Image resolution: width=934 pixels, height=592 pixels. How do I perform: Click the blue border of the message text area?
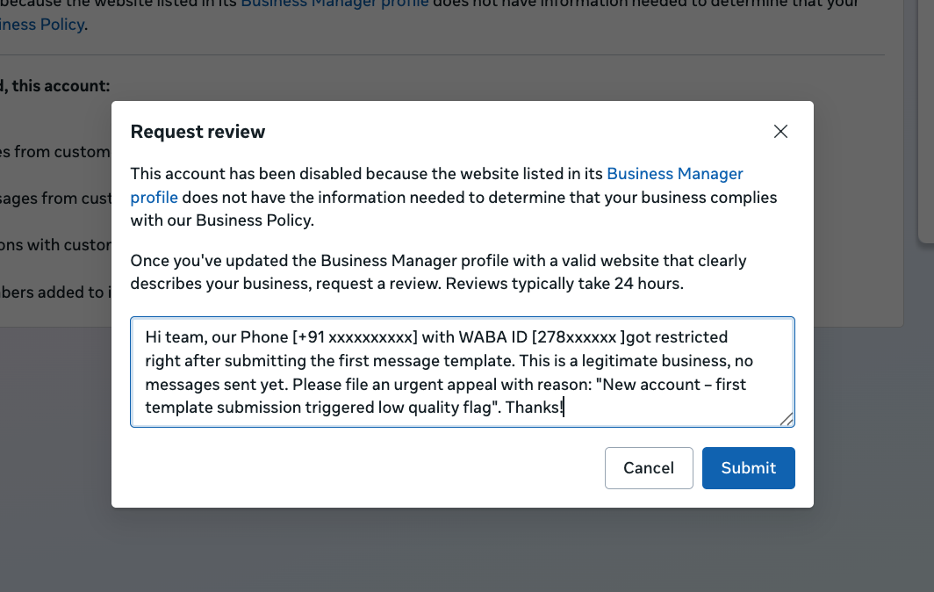click(463, 315)
